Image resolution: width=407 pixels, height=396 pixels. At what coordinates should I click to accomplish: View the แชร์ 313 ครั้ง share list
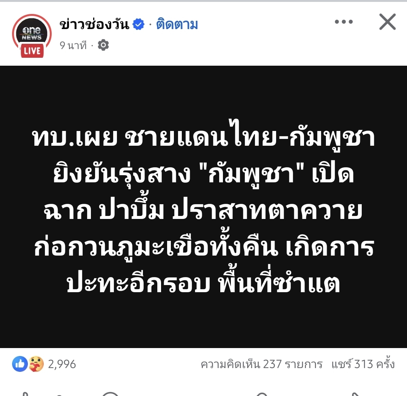[x=363, y=364]
